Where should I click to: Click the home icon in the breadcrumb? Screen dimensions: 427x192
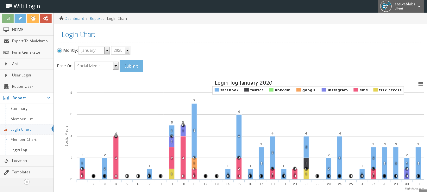(61, 19)
